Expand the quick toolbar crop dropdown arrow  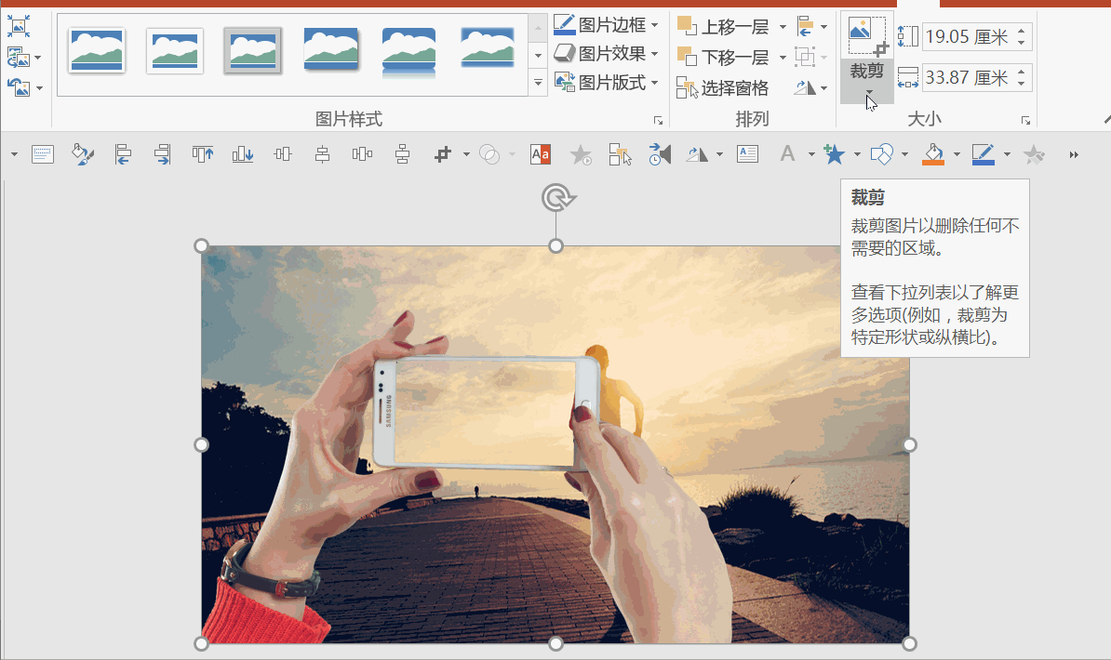tap(465, 154)
